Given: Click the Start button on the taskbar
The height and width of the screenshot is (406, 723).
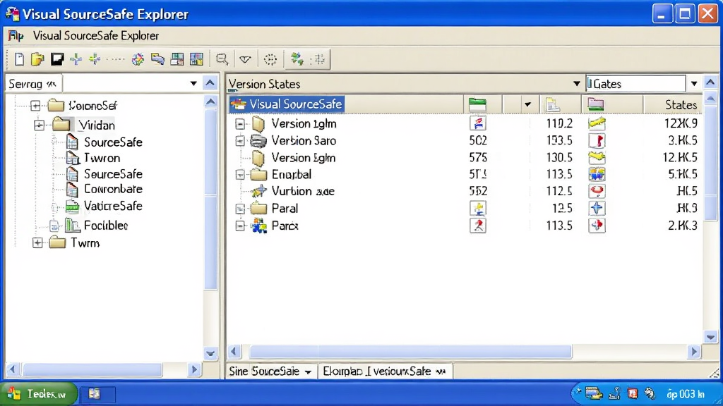Looking at the screenshot, I should pos(39,393).
